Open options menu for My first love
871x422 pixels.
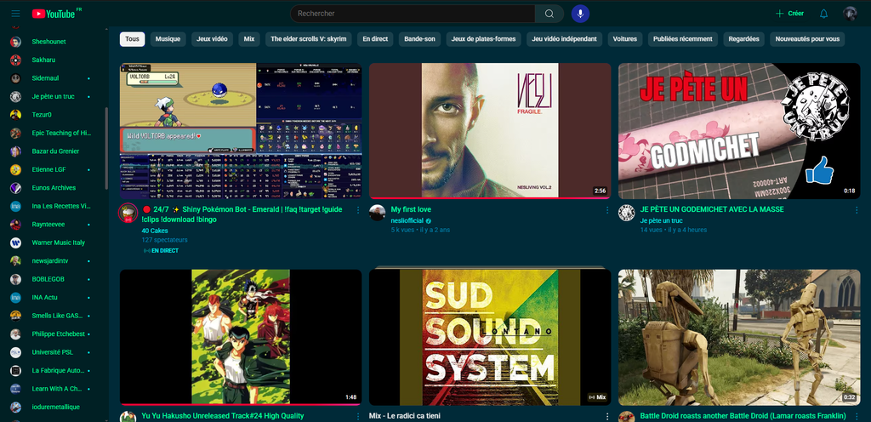[x=606, y=210]
